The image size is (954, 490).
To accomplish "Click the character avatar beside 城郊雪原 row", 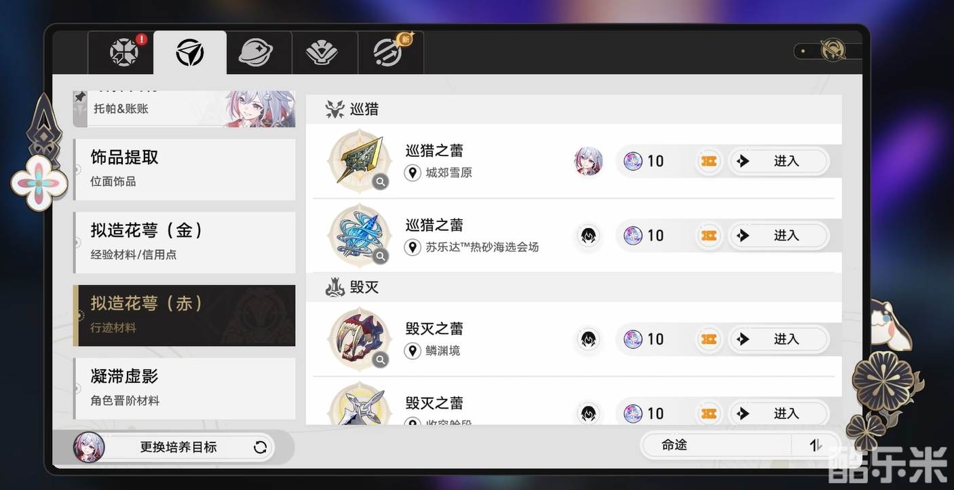I will pyautogui.click(x=588, y=161).
